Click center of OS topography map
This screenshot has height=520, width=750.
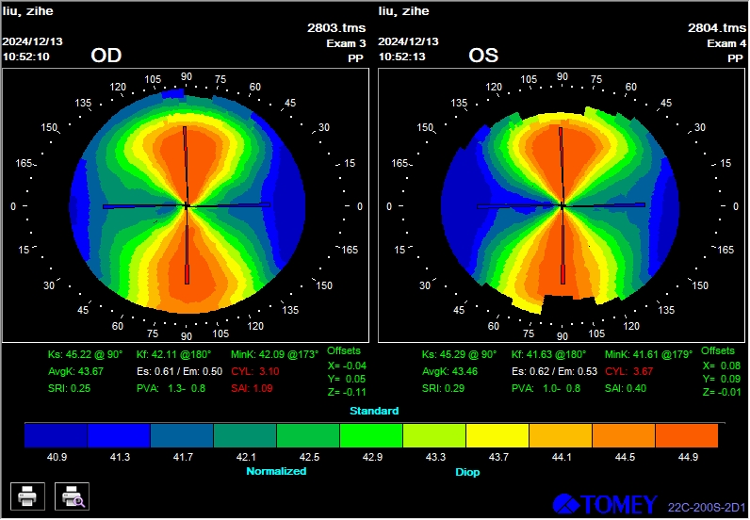[562, 205]
